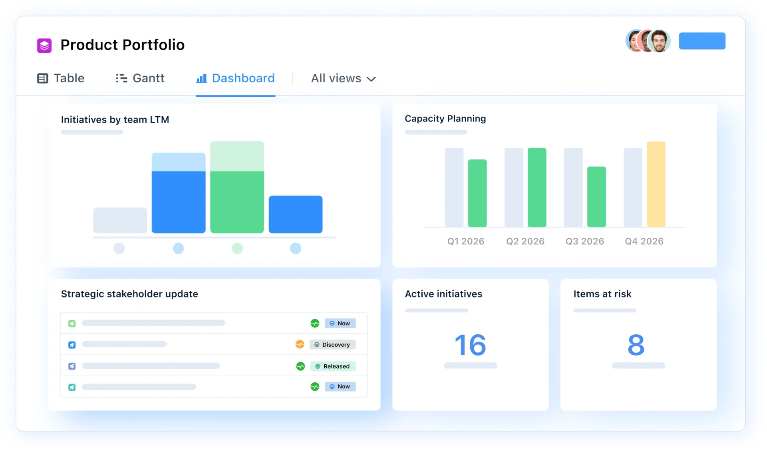The width and height of the screenshot is (767, 453).
Task: Click the blue button in the top-right corner
Action: pyautogui.click(x=702, y=41)
